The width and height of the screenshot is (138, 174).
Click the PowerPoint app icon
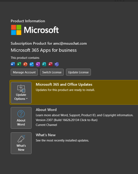pyautogui.click(x=25, y=64)
